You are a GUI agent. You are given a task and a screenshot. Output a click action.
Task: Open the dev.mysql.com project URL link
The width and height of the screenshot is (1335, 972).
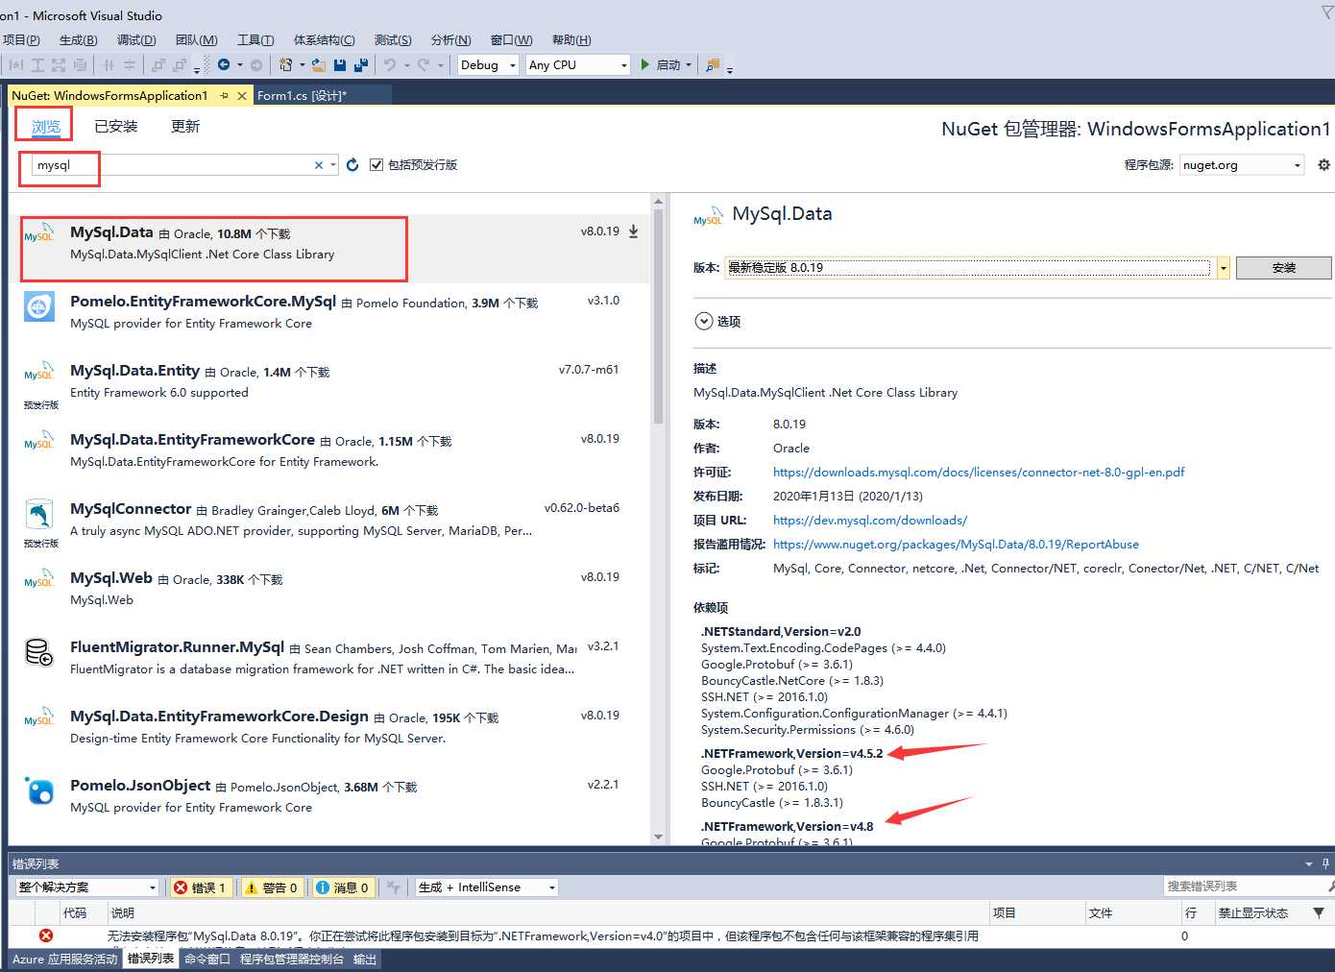(x=870, y=521)
